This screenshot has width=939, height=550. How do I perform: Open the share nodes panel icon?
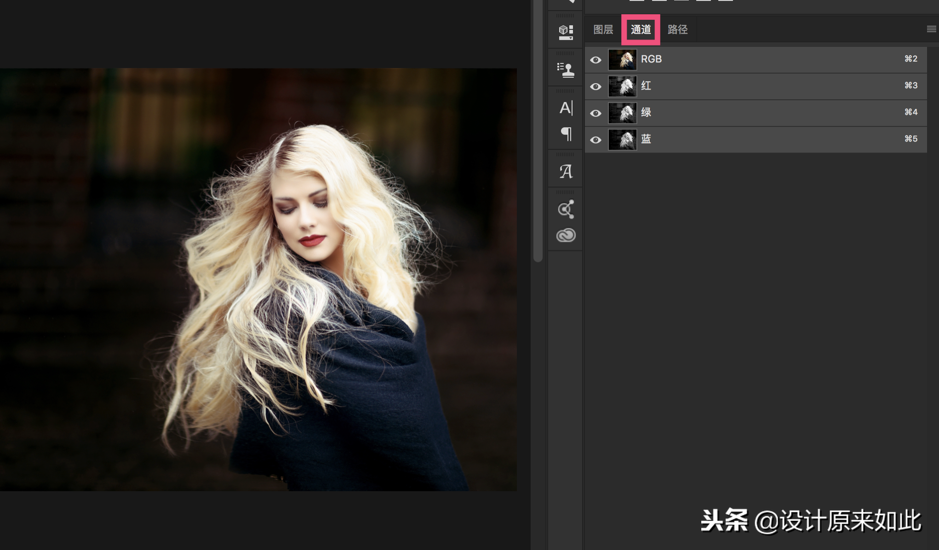(x=566, y=209)
